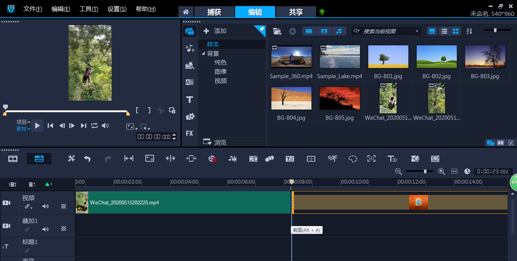Open the Subtitle Editor icon

[x=290, y=159]
